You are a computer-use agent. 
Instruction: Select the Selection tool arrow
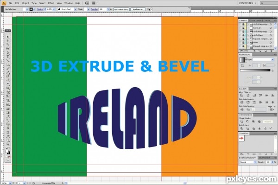(7, 37)
